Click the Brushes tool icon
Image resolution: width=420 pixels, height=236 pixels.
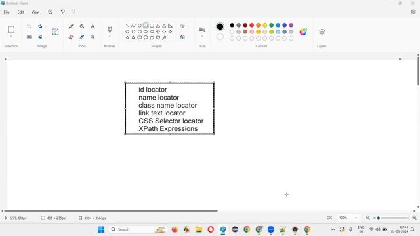(x=110, y=29)
